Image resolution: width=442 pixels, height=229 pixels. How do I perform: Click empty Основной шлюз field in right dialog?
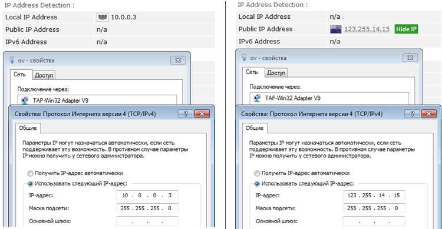(x=374, y=221)
